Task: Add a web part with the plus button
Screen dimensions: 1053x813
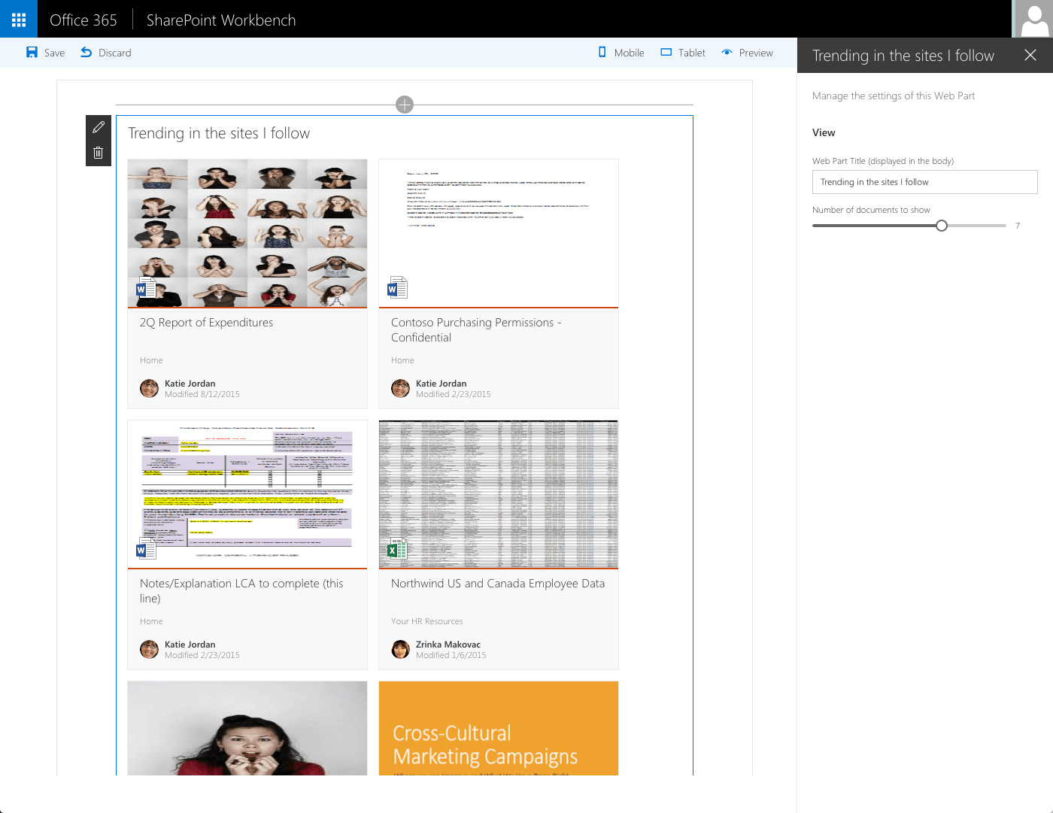Action: pos(405,105)
